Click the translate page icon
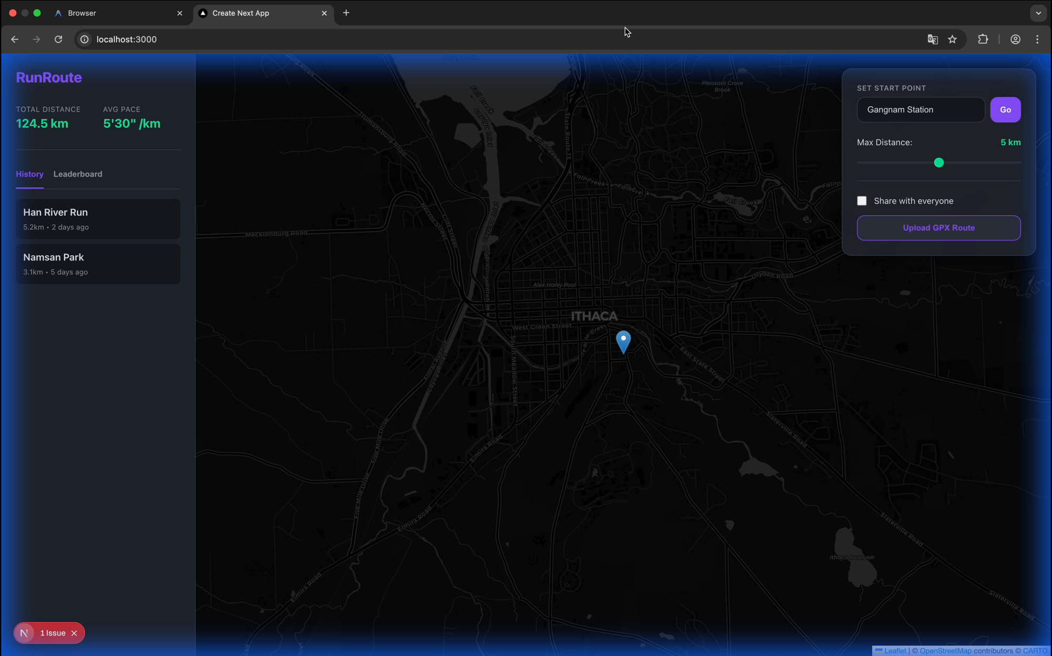 (x=932, y=39)
